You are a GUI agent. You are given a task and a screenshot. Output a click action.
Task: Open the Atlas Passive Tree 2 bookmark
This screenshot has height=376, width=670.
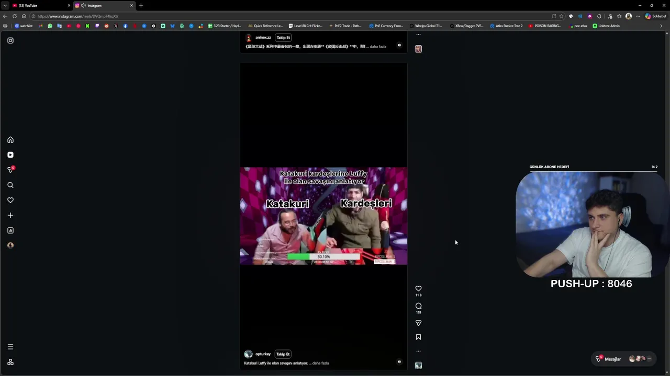[x=506, y=26]
